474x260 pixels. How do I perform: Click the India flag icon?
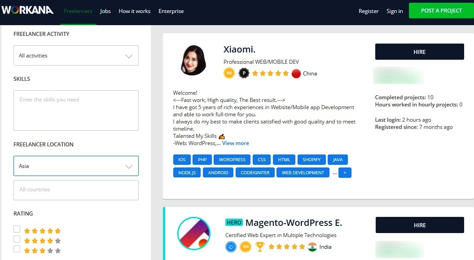[312, 247]
